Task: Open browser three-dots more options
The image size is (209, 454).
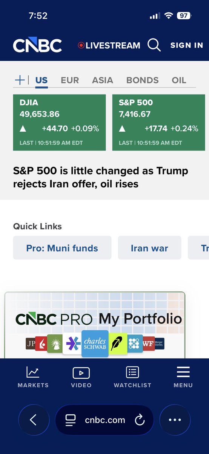Action: click(175, 420)
